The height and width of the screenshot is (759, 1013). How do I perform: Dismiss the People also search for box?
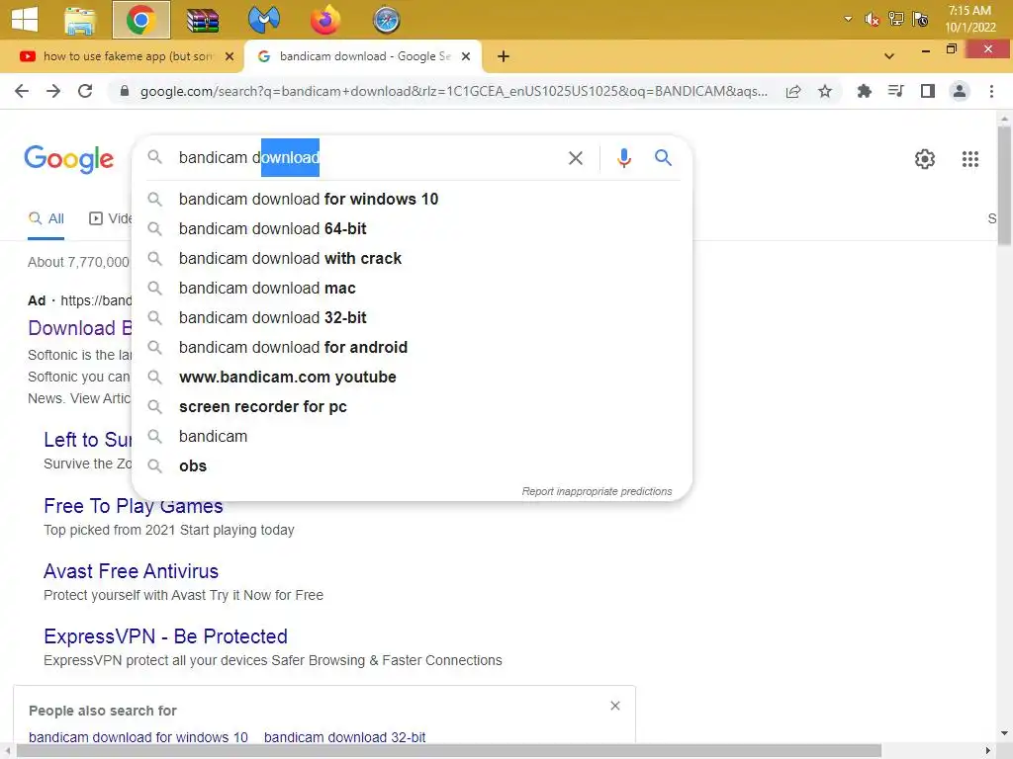tap(615, 706)
